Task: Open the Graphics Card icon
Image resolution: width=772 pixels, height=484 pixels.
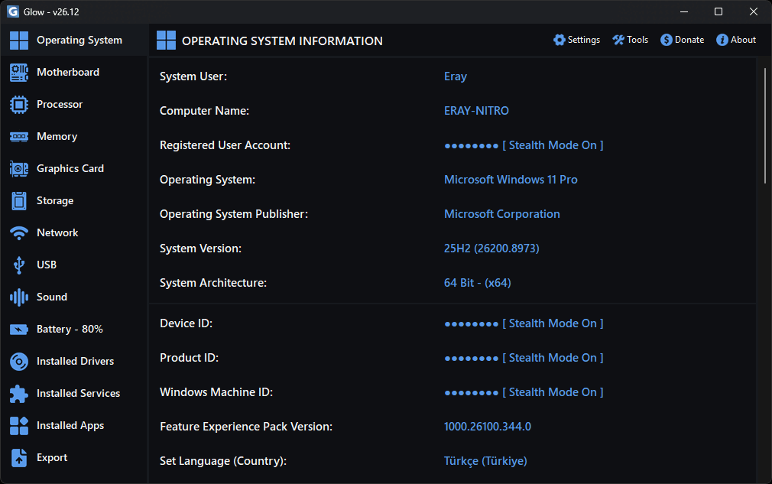Action: pos(19,169)
